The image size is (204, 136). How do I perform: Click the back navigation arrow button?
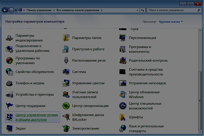pos(5,11)
